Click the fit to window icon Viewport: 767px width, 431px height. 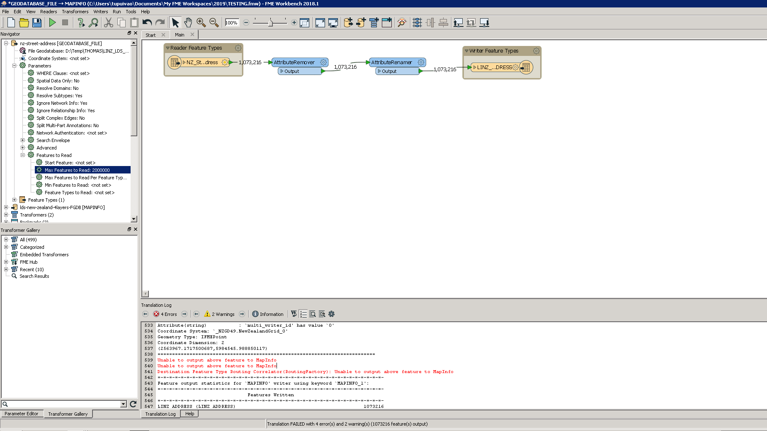point(320,22)
